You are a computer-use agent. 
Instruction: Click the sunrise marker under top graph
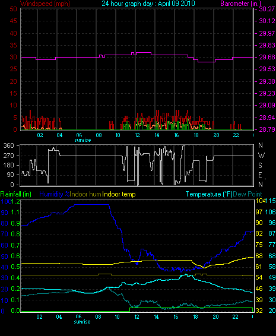coord(83,140)
